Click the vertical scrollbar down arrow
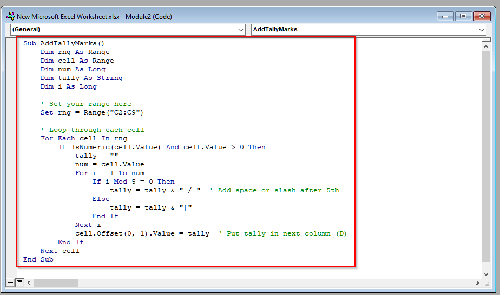 [x=486, y=274]
